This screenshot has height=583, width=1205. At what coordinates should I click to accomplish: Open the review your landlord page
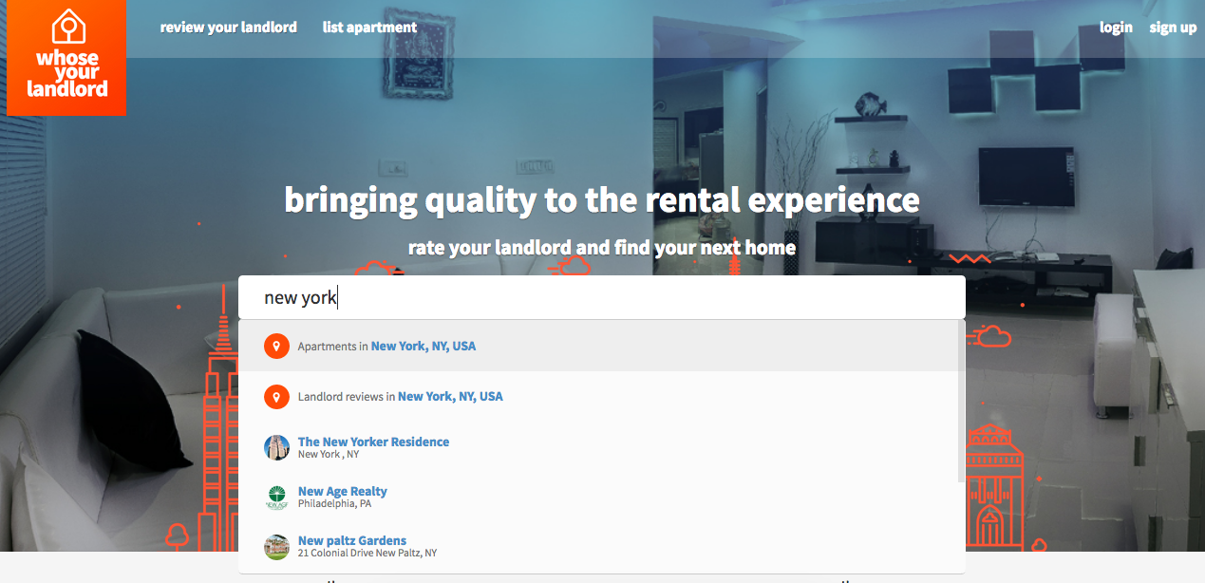click(228, 27)
